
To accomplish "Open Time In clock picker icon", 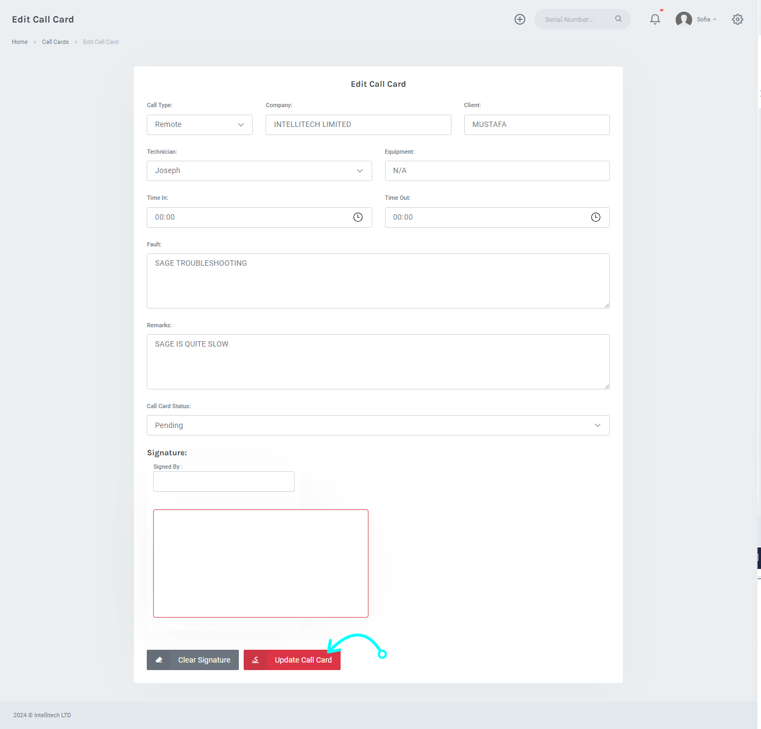I will coord(358,217).
